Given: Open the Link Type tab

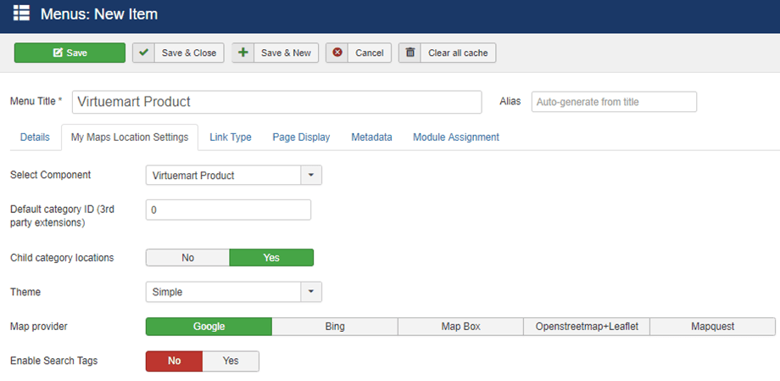Looking at the screenshot, I should (231, 137).
